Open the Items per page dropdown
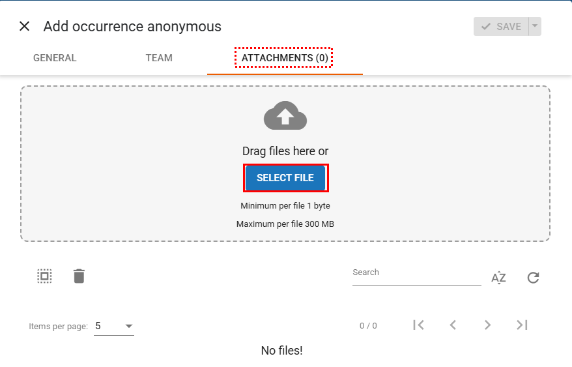572x367 pixels. click(114, 326)
